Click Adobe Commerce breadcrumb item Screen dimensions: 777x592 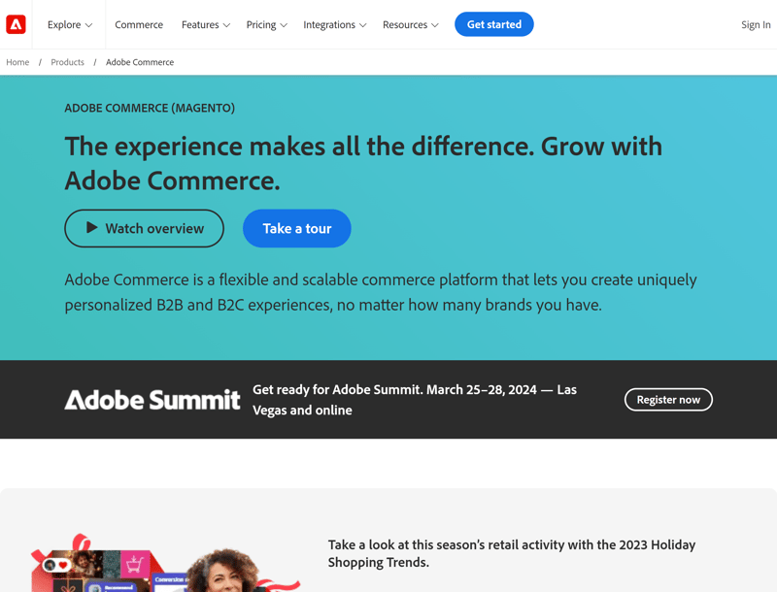point(140,62)
